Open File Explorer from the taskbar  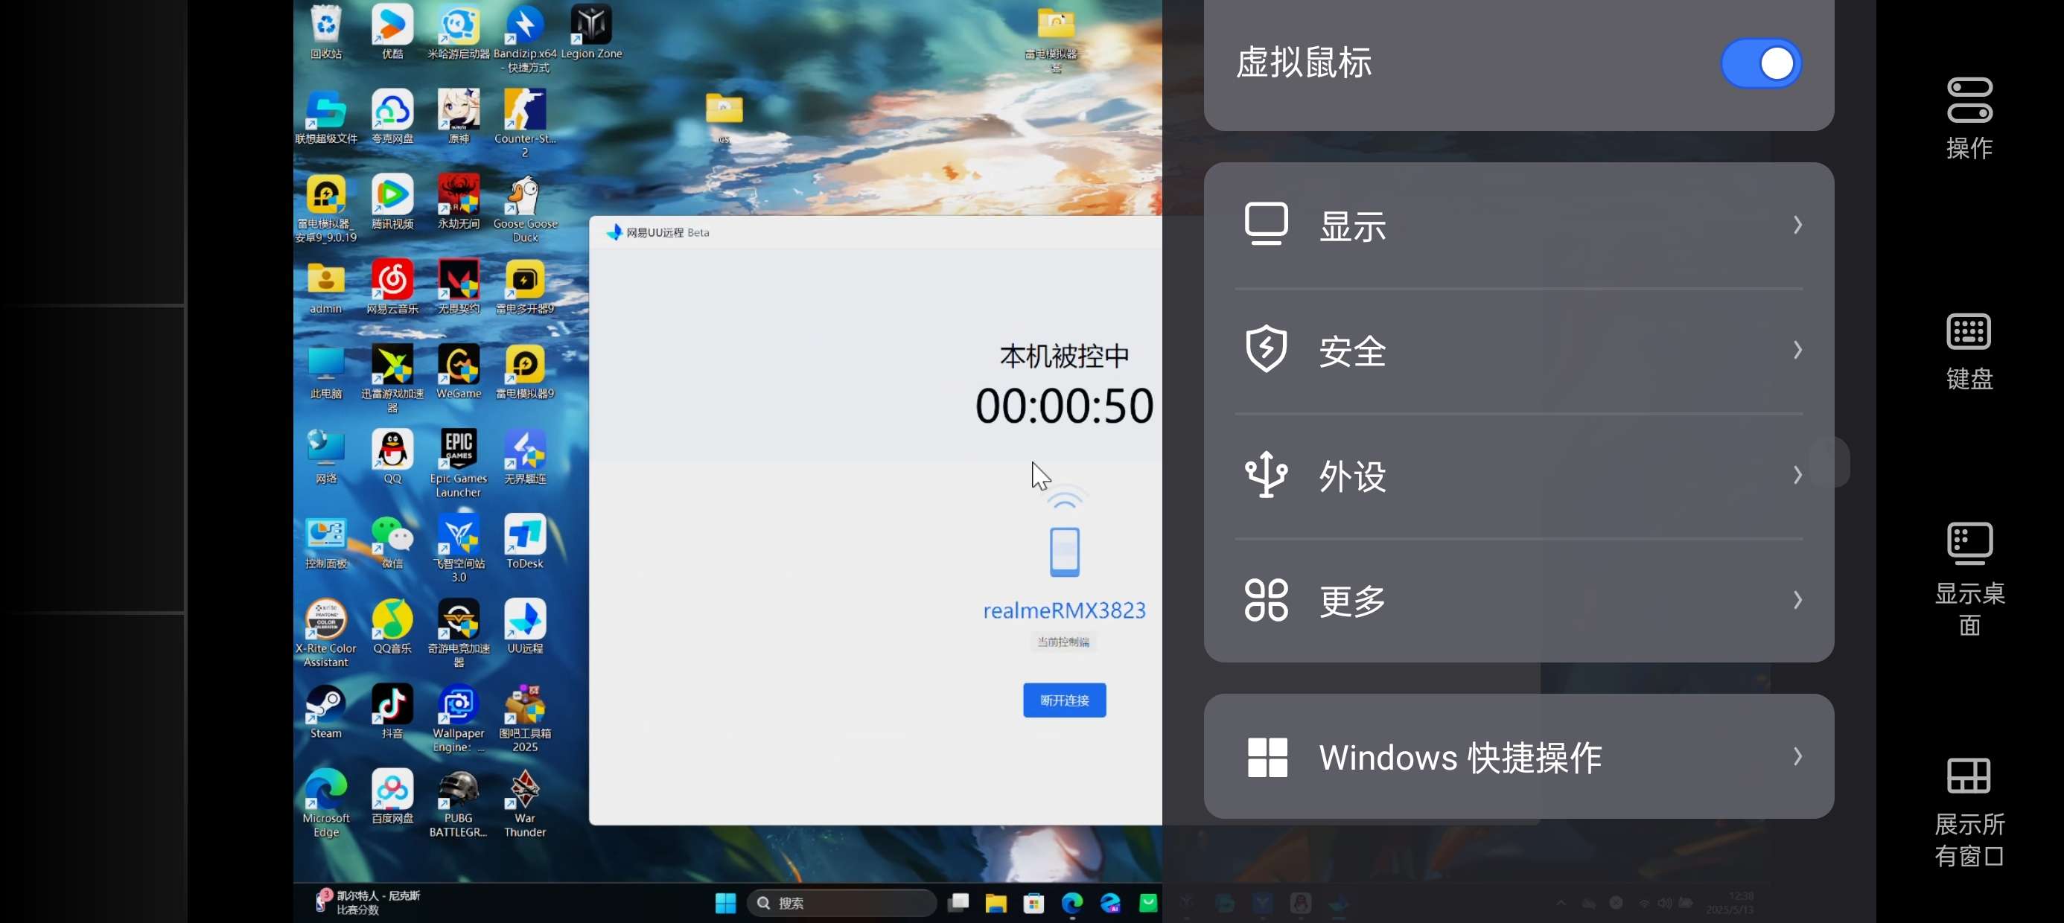[x=996, y=903]
